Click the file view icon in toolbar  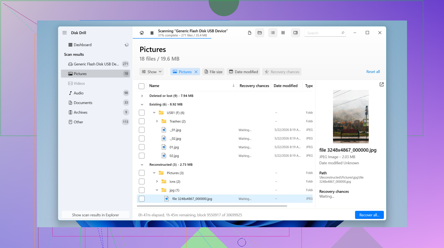tap(249, 33)
